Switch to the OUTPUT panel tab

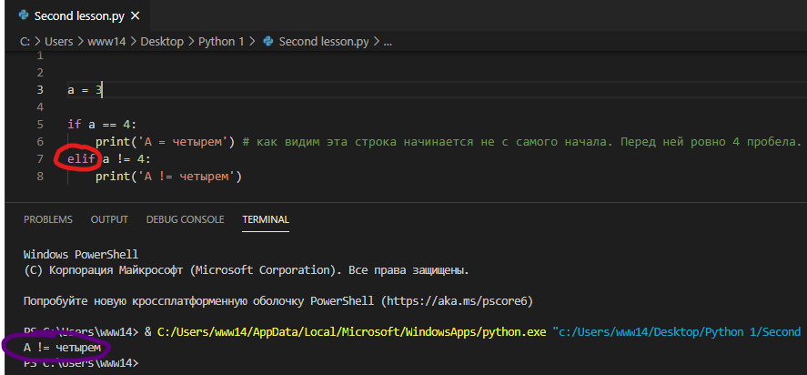tap(109, 219)
